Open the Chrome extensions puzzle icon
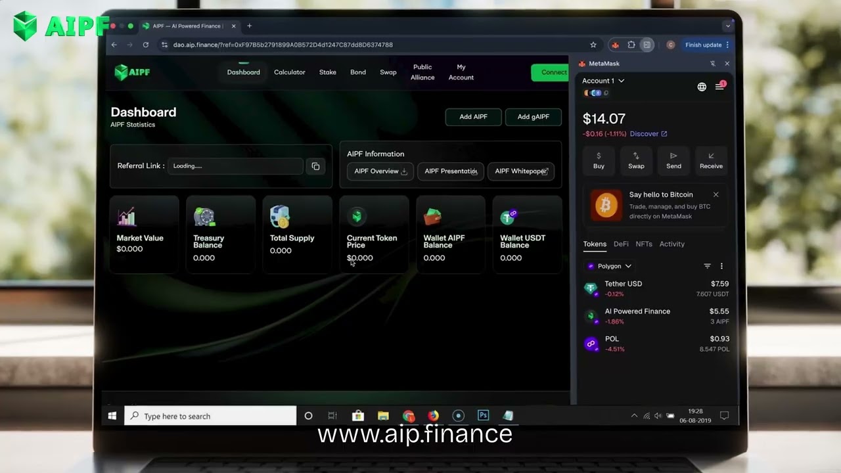 (631, 45)
